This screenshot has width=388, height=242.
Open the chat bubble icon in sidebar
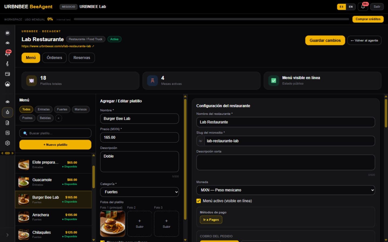(x=8, y=33)
